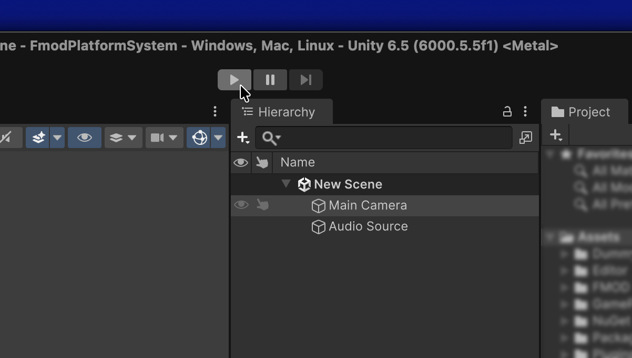Switch to the Project tab

pos(585,112)
